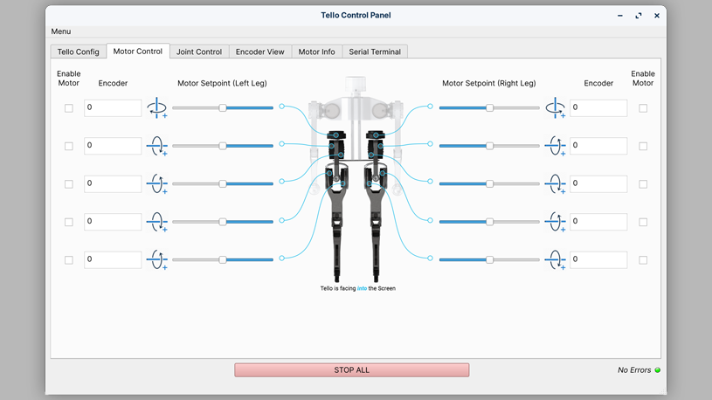712x400 pixels.
Task: Click the left leg third-row rotation direction icon
Action: pos(157,183)
